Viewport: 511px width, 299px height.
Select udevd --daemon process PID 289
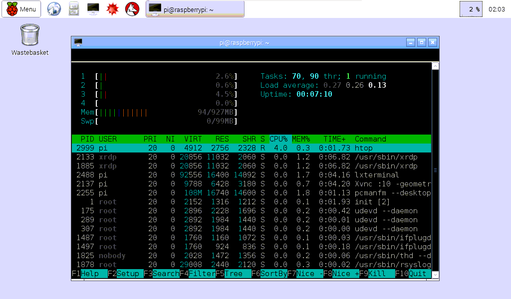(252, 220)
